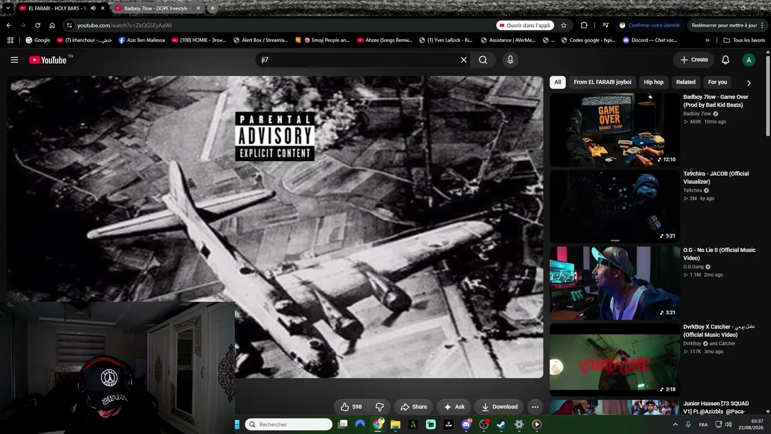Open the DvrkBoy X Catcher video thumbnail
Viewport: 771px width, 434px height.
(x=614, y=359)
